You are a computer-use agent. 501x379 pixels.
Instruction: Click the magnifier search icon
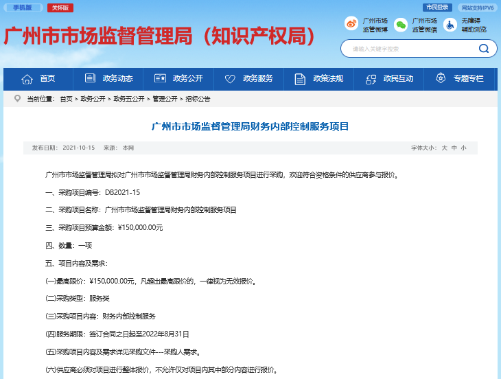[483, 49]
